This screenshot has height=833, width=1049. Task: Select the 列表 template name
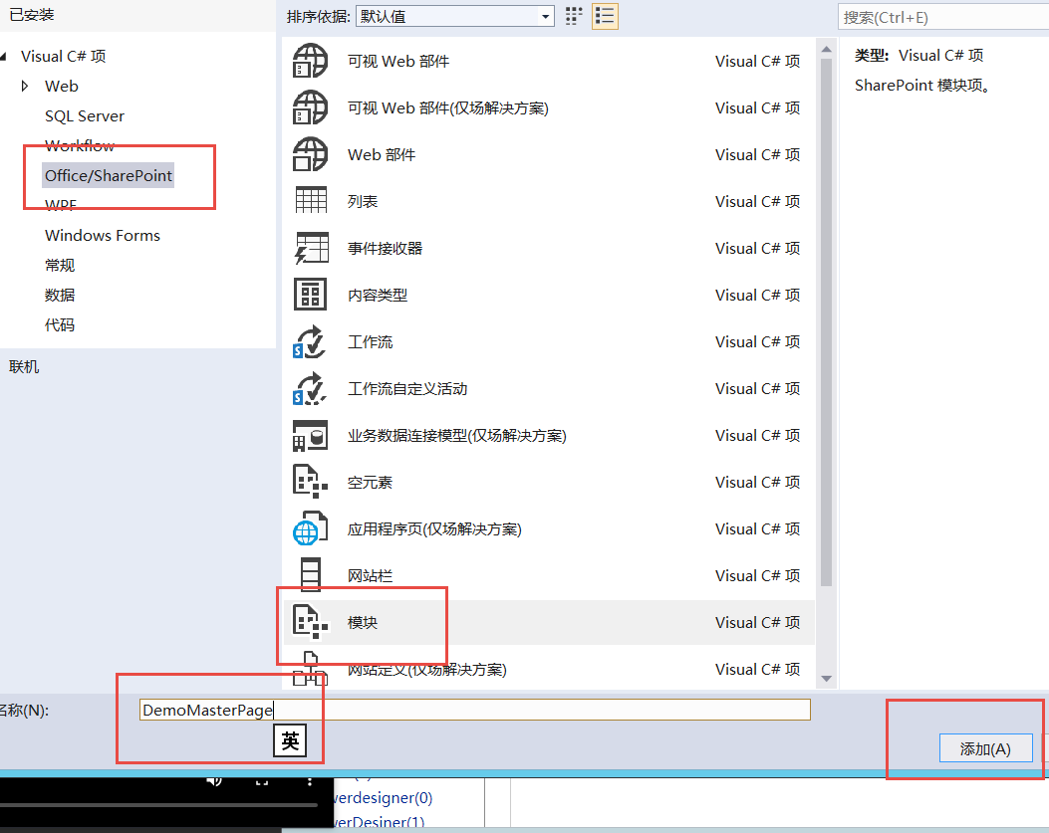[x=362, y=201]
